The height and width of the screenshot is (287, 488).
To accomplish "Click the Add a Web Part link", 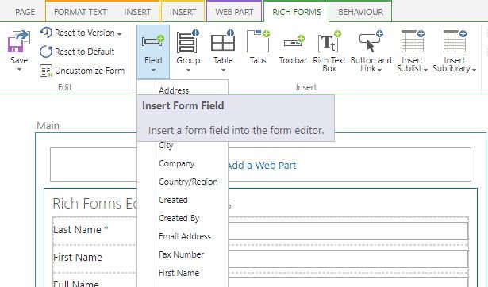I will (x=262, y=165).
